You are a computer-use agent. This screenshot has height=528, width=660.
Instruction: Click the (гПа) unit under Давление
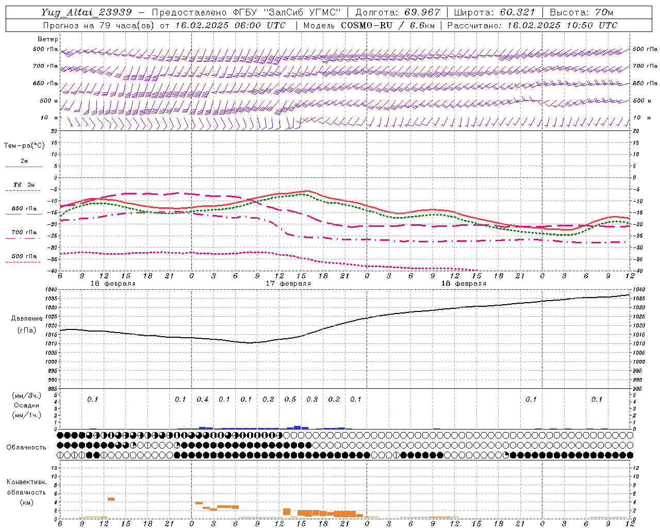(27, 331)
